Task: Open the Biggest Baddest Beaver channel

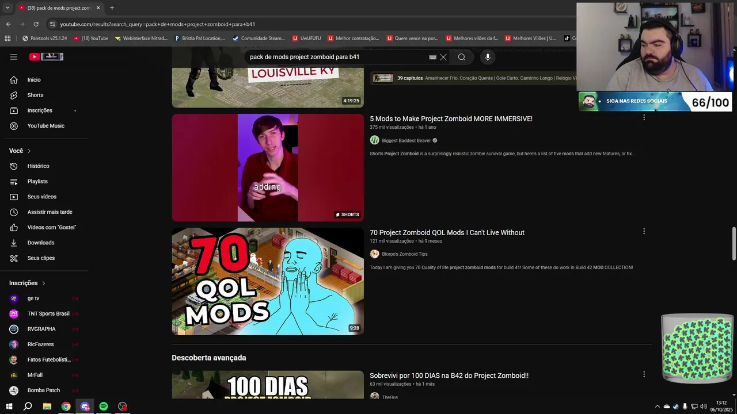Action: [x=406, y=140]
